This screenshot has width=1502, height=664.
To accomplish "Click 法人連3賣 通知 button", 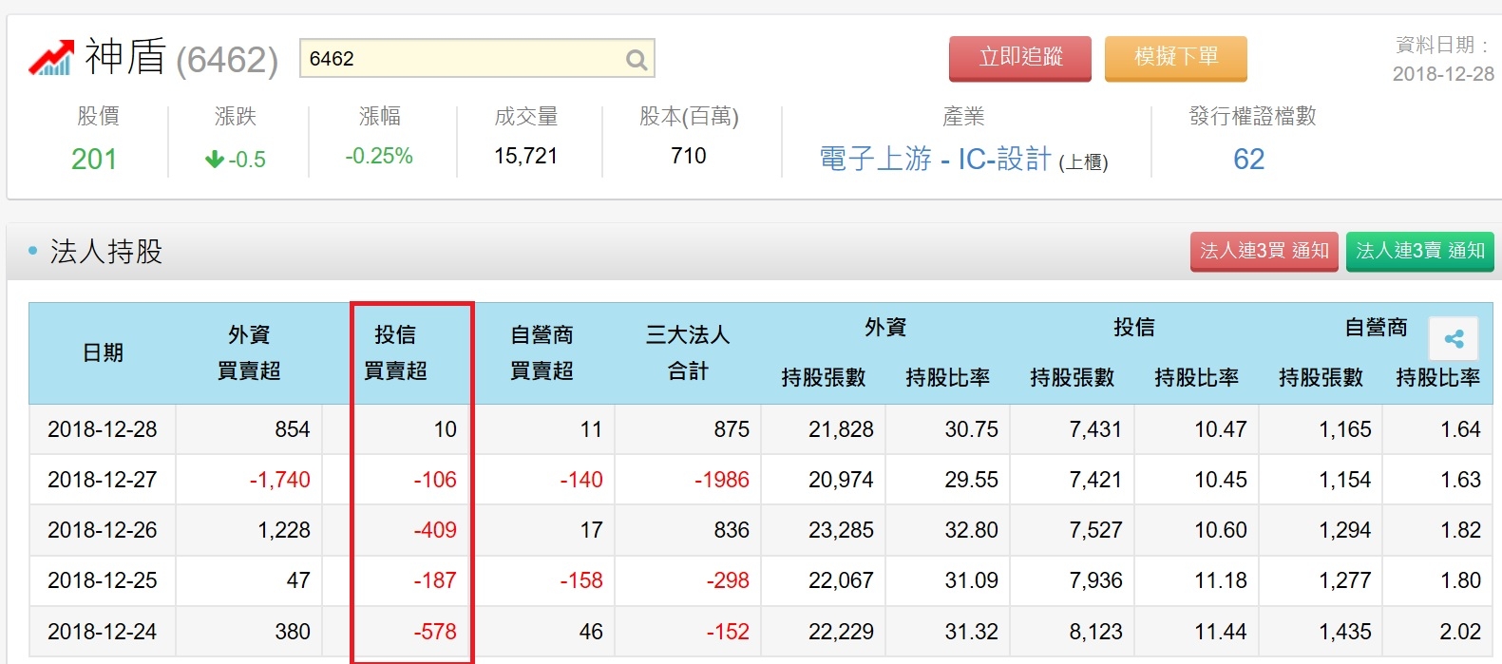I will (x=1420, y=252).
